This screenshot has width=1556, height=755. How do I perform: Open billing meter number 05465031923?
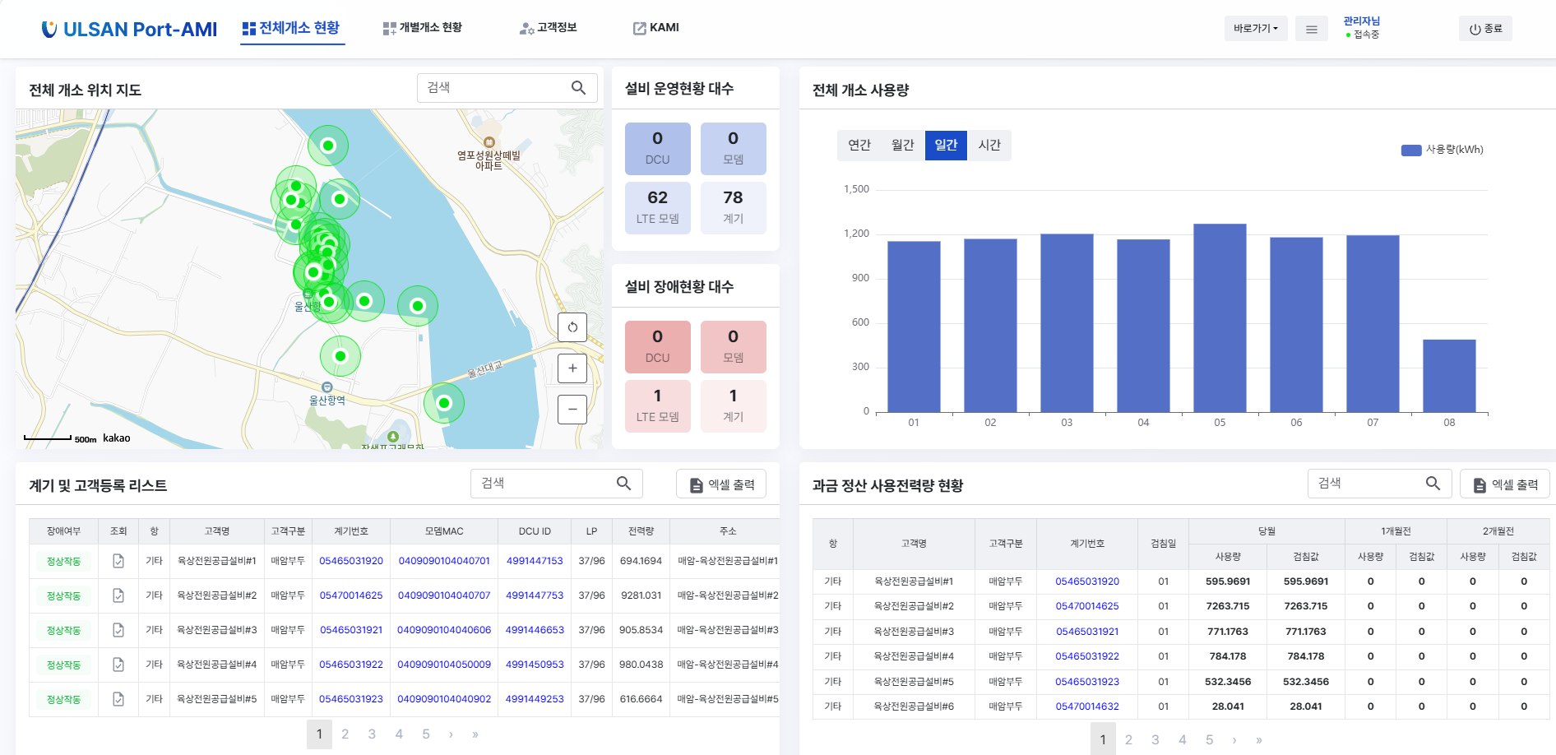(1087, 682)
